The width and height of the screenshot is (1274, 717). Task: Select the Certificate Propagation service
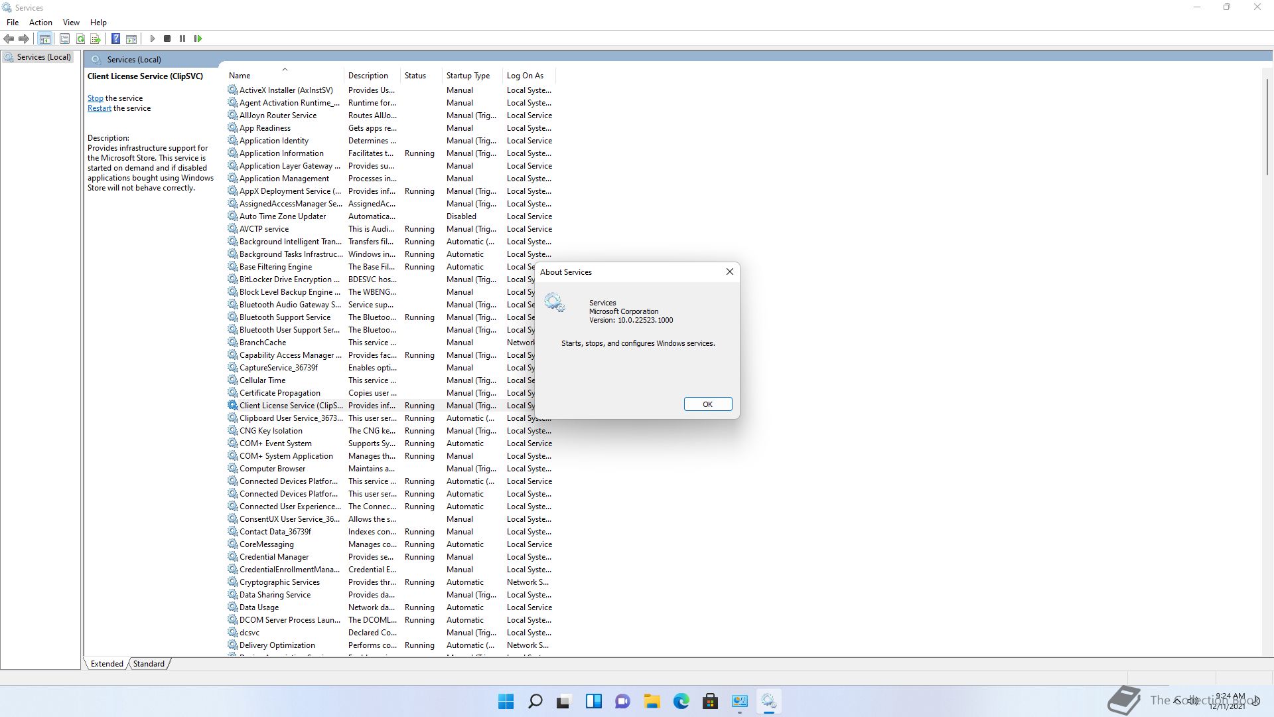pos(381,393)
